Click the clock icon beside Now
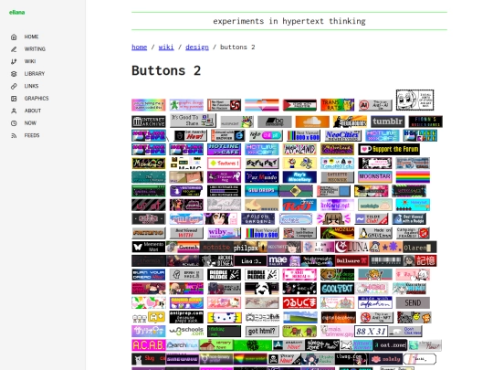 [14, 123]
